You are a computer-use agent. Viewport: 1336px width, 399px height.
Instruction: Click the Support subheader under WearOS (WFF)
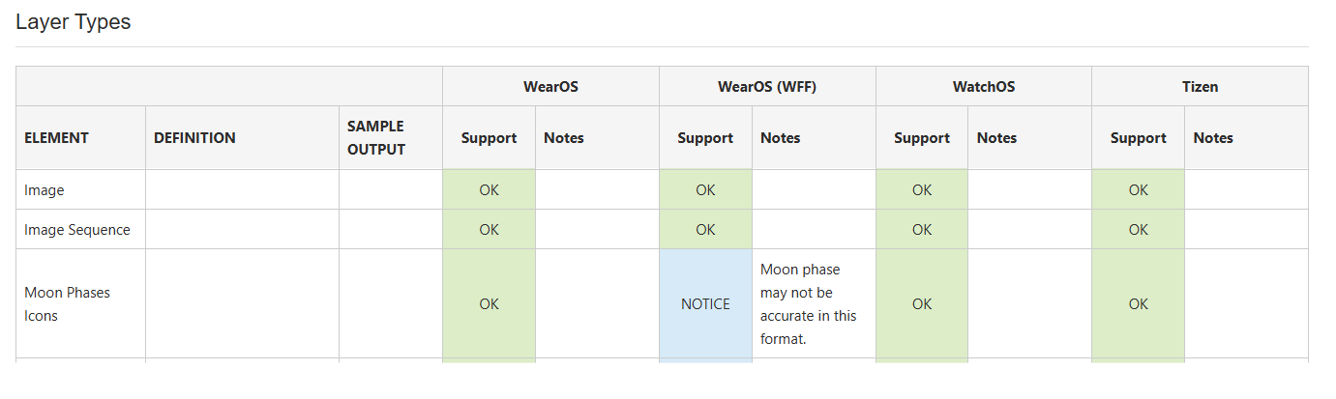(705, 138)
